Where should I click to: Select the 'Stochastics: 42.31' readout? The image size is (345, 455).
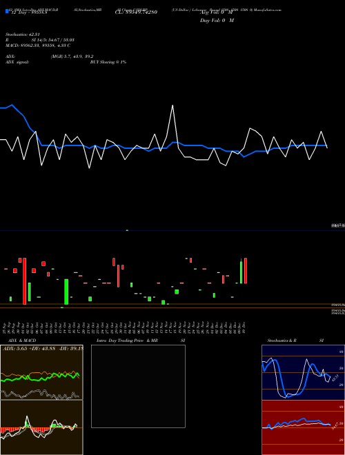(x=22, y=34)
